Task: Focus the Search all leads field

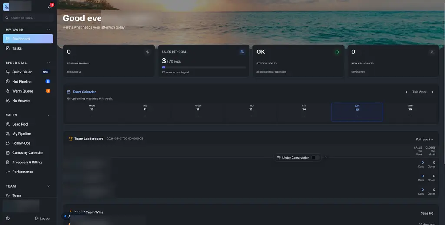Action: point(28,17)
